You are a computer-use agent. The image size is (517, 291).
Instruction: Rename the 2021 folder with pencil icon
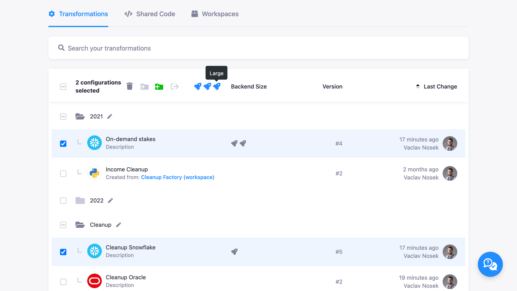(x=110, y=117)
